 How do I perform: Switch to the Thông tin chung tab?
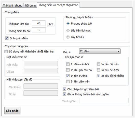pos(13,6)
